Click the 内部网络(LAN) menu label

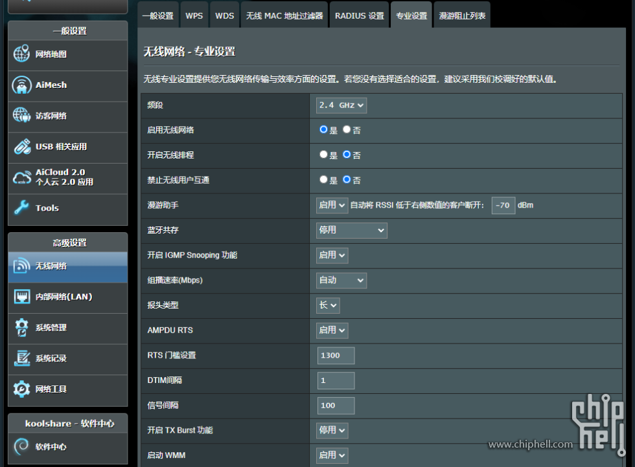[64, 297]
